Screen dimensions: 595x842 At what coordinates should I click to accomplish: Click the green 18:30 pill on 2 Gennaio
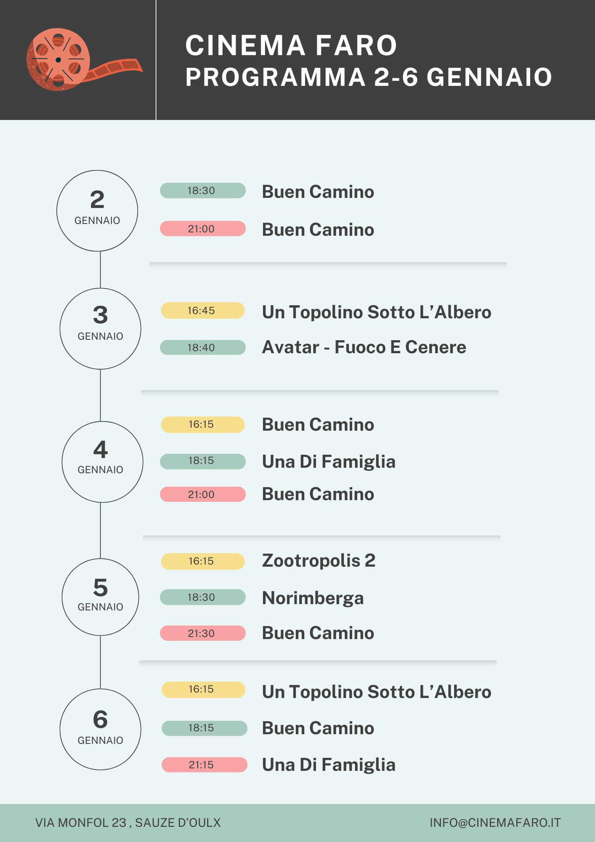pyautogui.click(x=202, y=191)
